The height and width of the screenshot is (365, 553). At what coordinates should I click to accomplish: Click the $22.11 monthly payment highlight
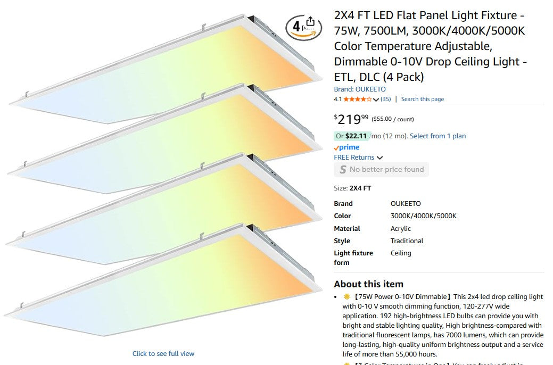356,136
